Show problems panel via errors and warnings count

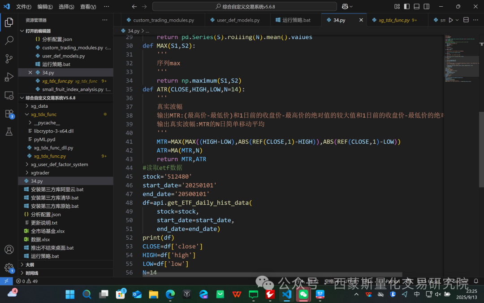[27, 281]
